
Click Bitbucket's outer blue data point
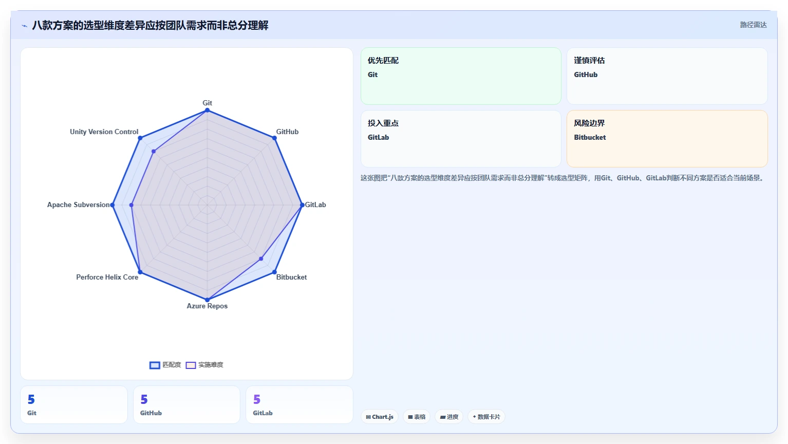[274, 272]
